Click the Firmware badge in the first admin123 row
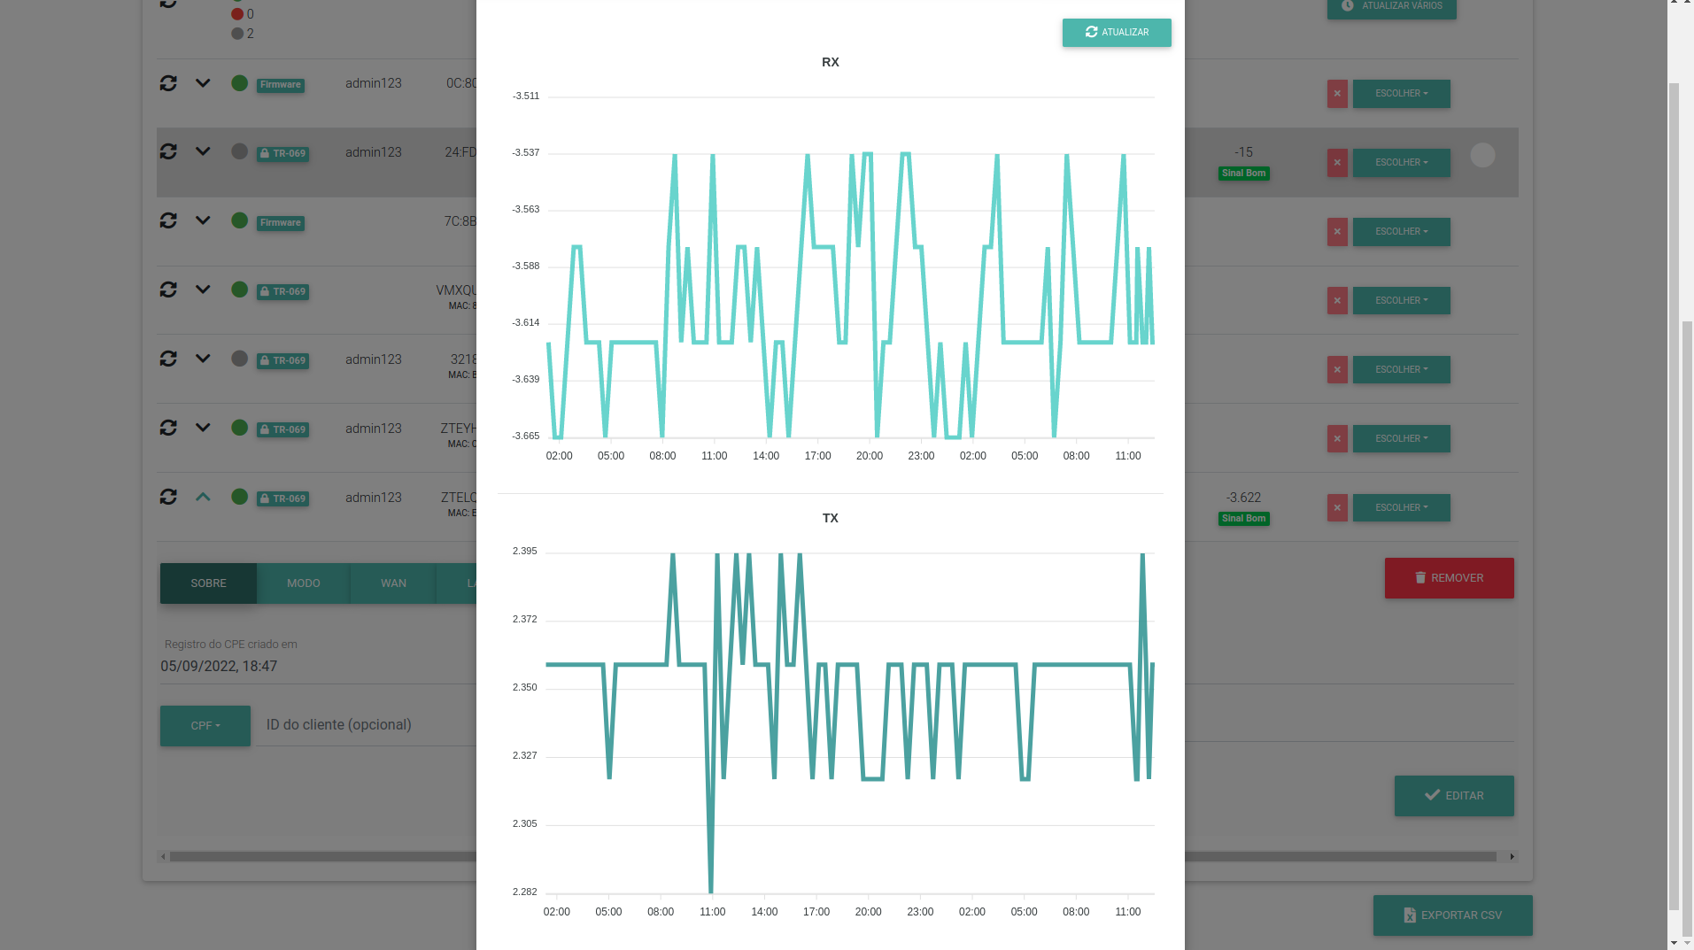Screen dimensions: 1694x950 (281, 85)
